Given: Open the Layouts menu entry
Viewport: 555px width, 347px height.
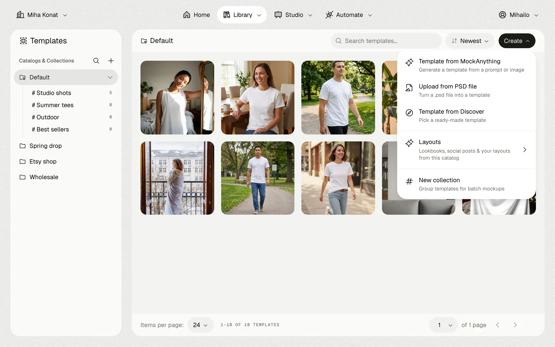Looking at the screenshot, I should pyautogui.click(x=467, y=150).
